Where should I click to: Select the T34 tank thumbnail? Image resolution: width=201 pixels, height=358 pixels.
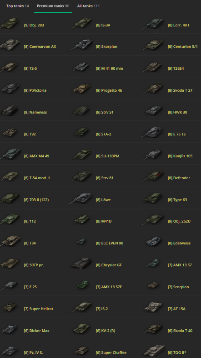pos(10,241)
